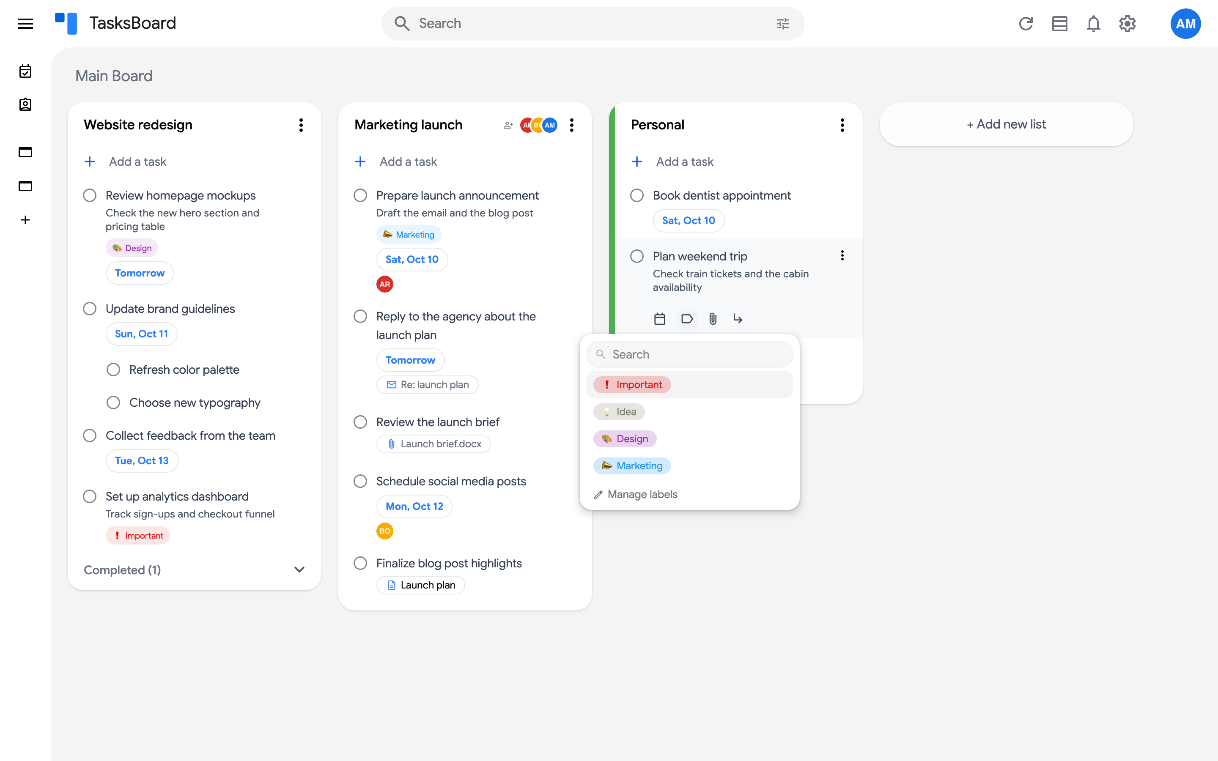1218x761 pixels.
Task: Add a task in Personal list
Action: click(684, 162)
